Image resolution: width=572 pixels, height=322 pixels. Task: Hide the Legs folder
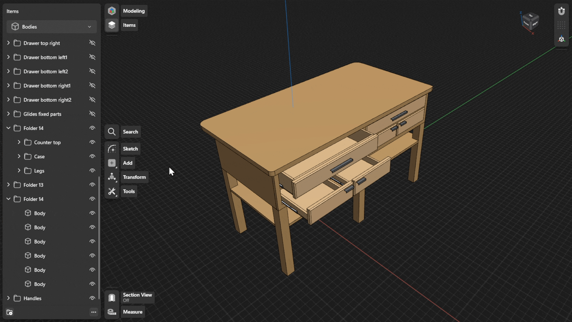coord(92,171)
